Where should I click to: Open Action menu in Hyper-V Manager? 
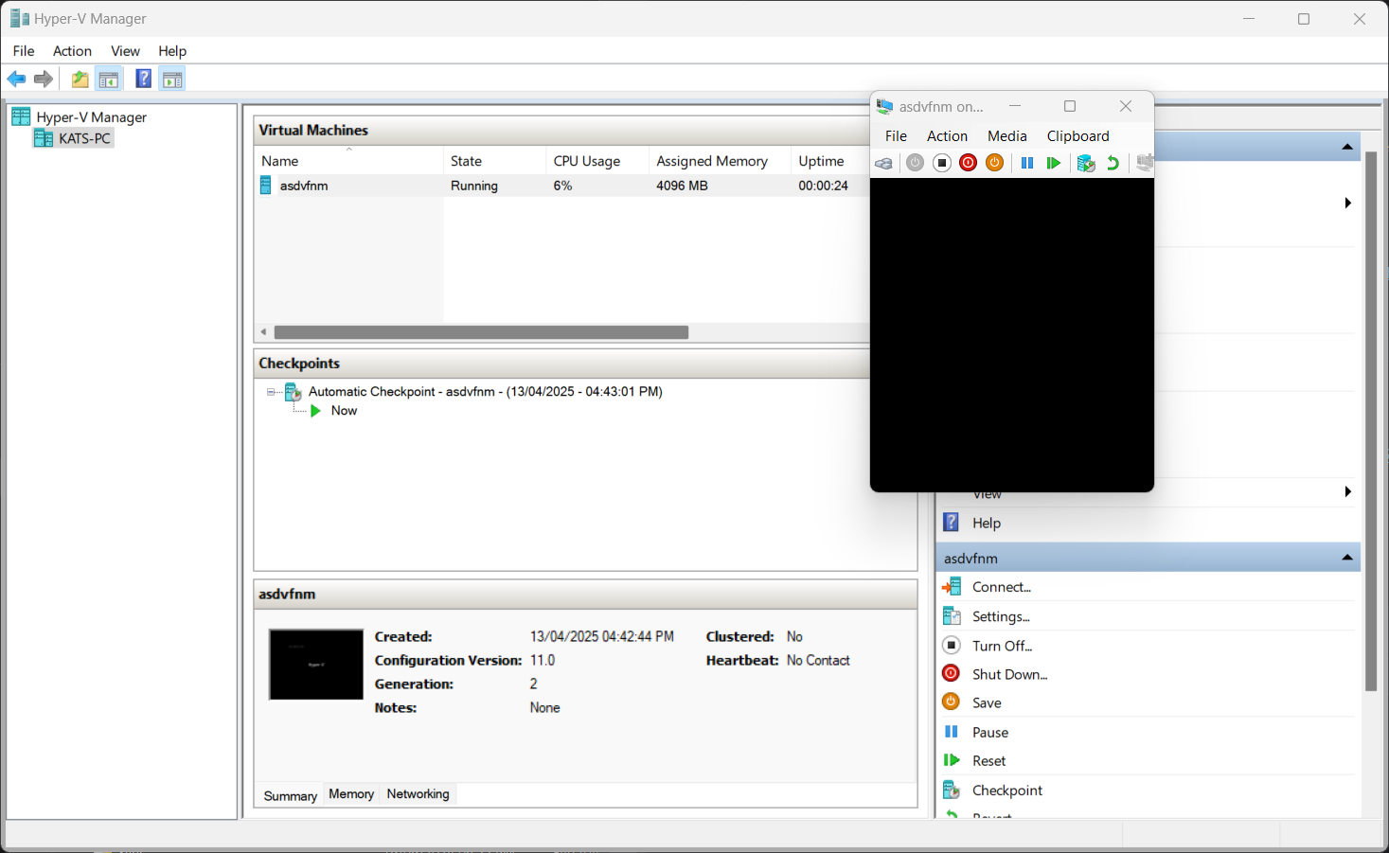tap(72, 51)
